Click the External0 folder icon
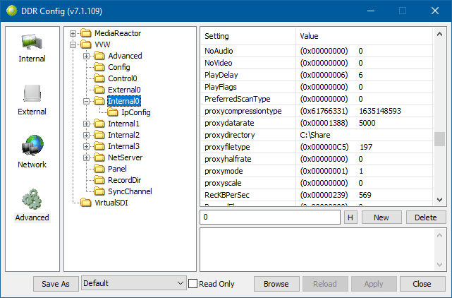Viewport: 452px width, 298px height. pyautogui.click(x=99, y=90)
